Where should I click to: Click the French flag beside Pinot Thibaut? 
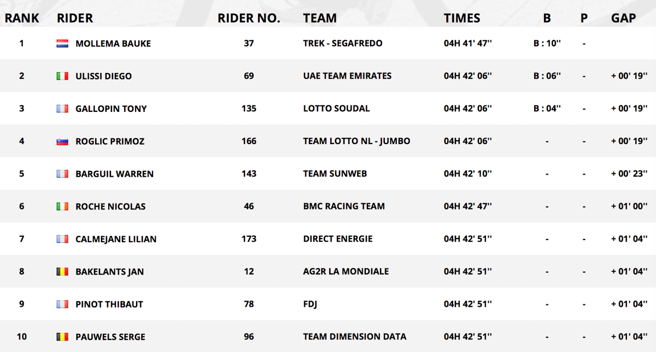tap(62, 304)
